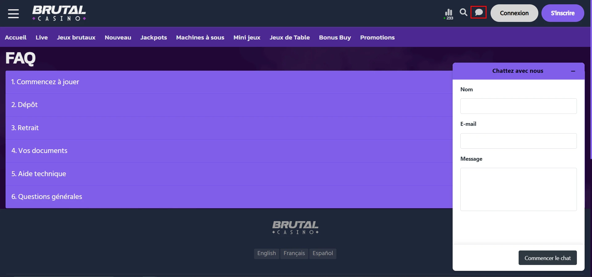Screen dimensions: 592x277
Task: Expand Vos documents FAQ section
Action: 229,151
